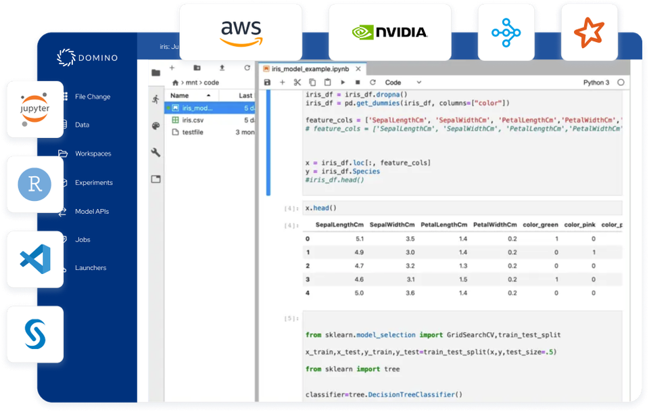The height and width of the screenshot is (412, 649).
Task: Open the wrench tools panel icon
Action: 155,152
